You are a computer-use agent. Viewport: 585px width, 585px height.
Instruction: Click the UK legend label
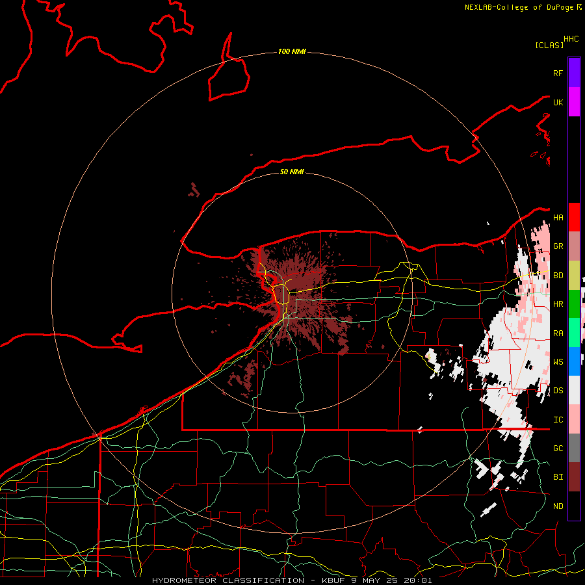(558, 103)
